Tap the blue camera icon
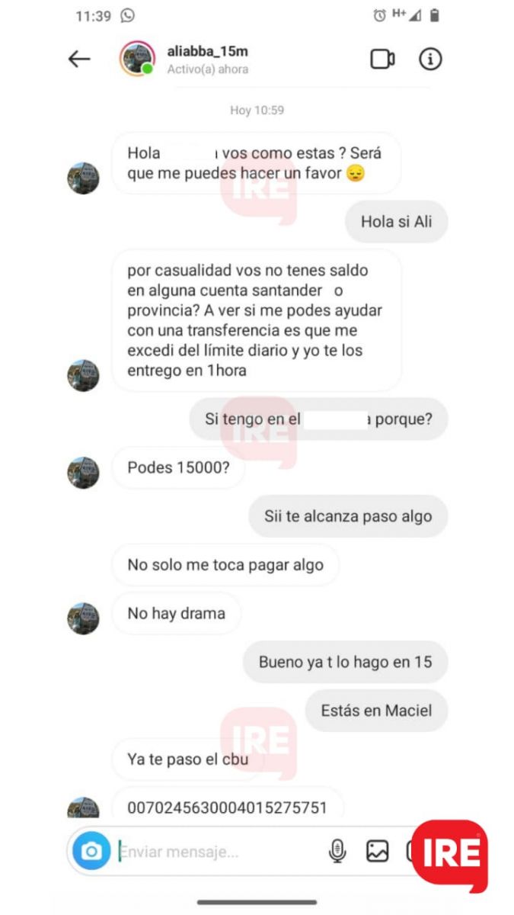The height and width of the screenshot is (915, 514). [x=91, y=851]
